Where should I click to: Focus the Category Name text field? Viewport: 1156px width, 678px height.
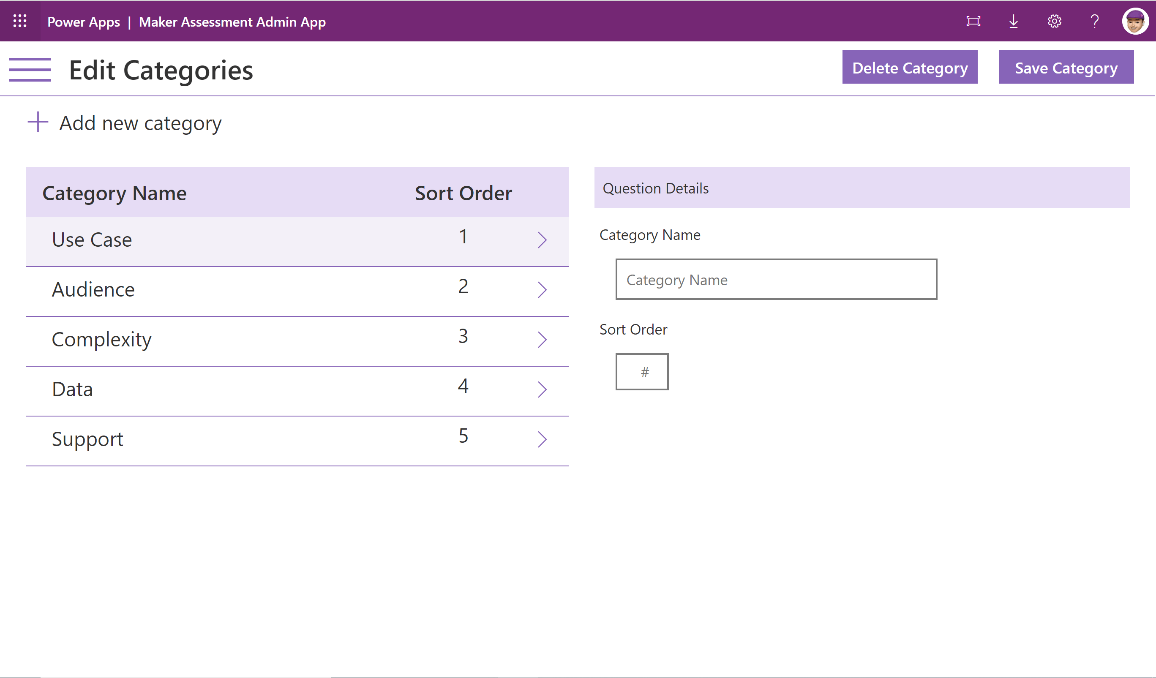[776, 279]
